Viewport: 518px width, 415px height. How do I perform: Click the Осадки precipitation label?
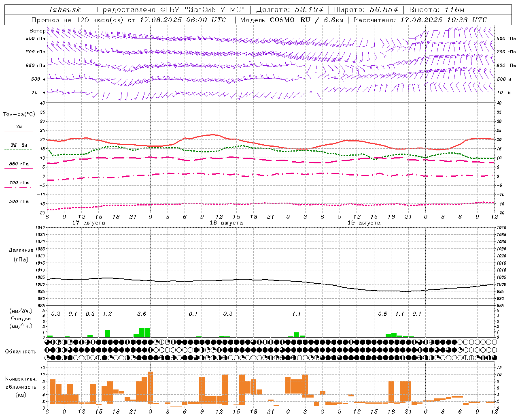(x=20, y=319)
